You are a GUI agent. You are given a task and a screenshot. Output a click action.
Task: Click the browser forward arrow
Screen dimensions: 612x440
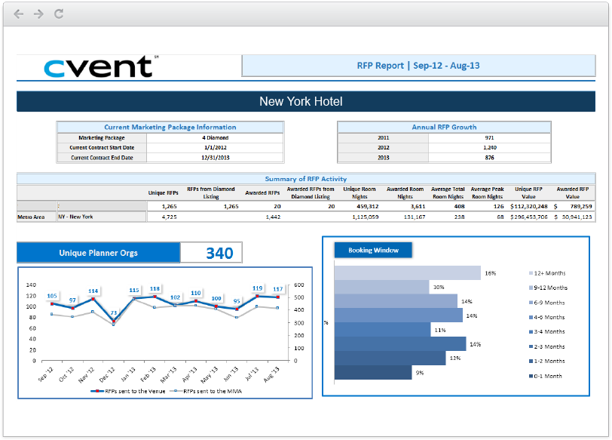tap(38, 14)
